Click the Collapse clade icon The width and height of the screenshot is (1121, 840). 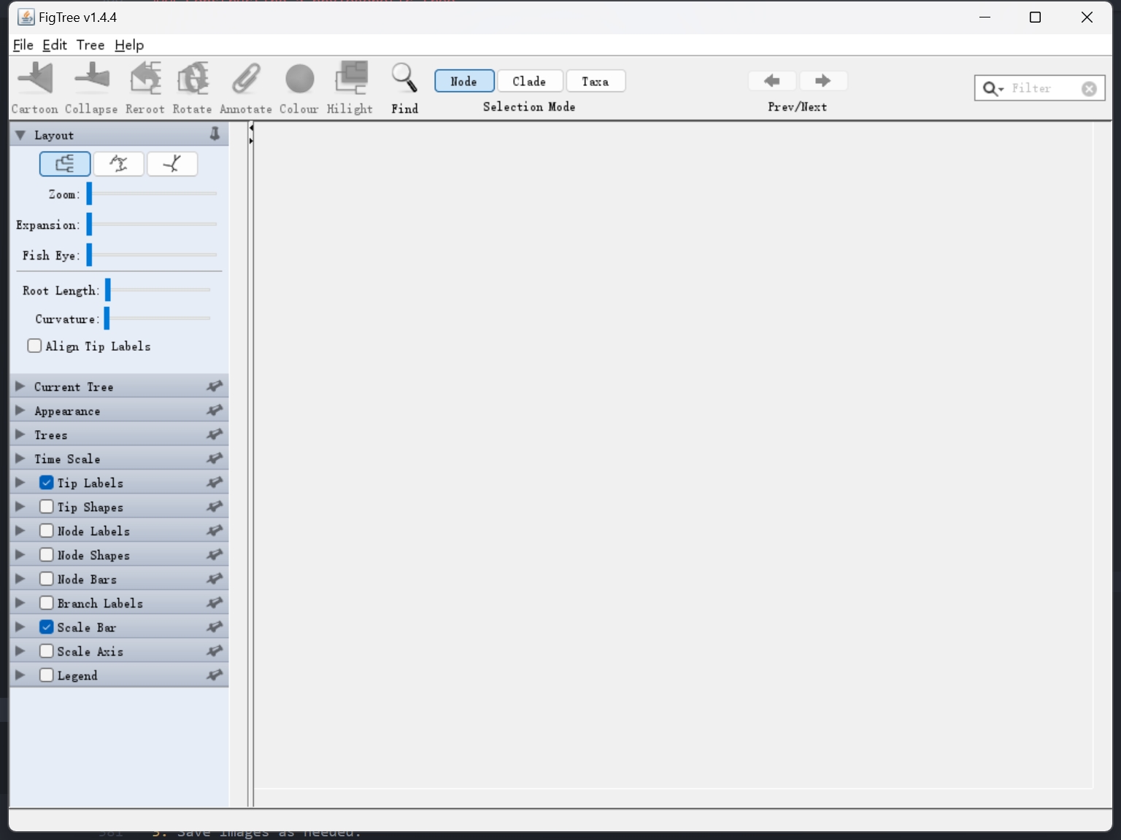(91, 79)
